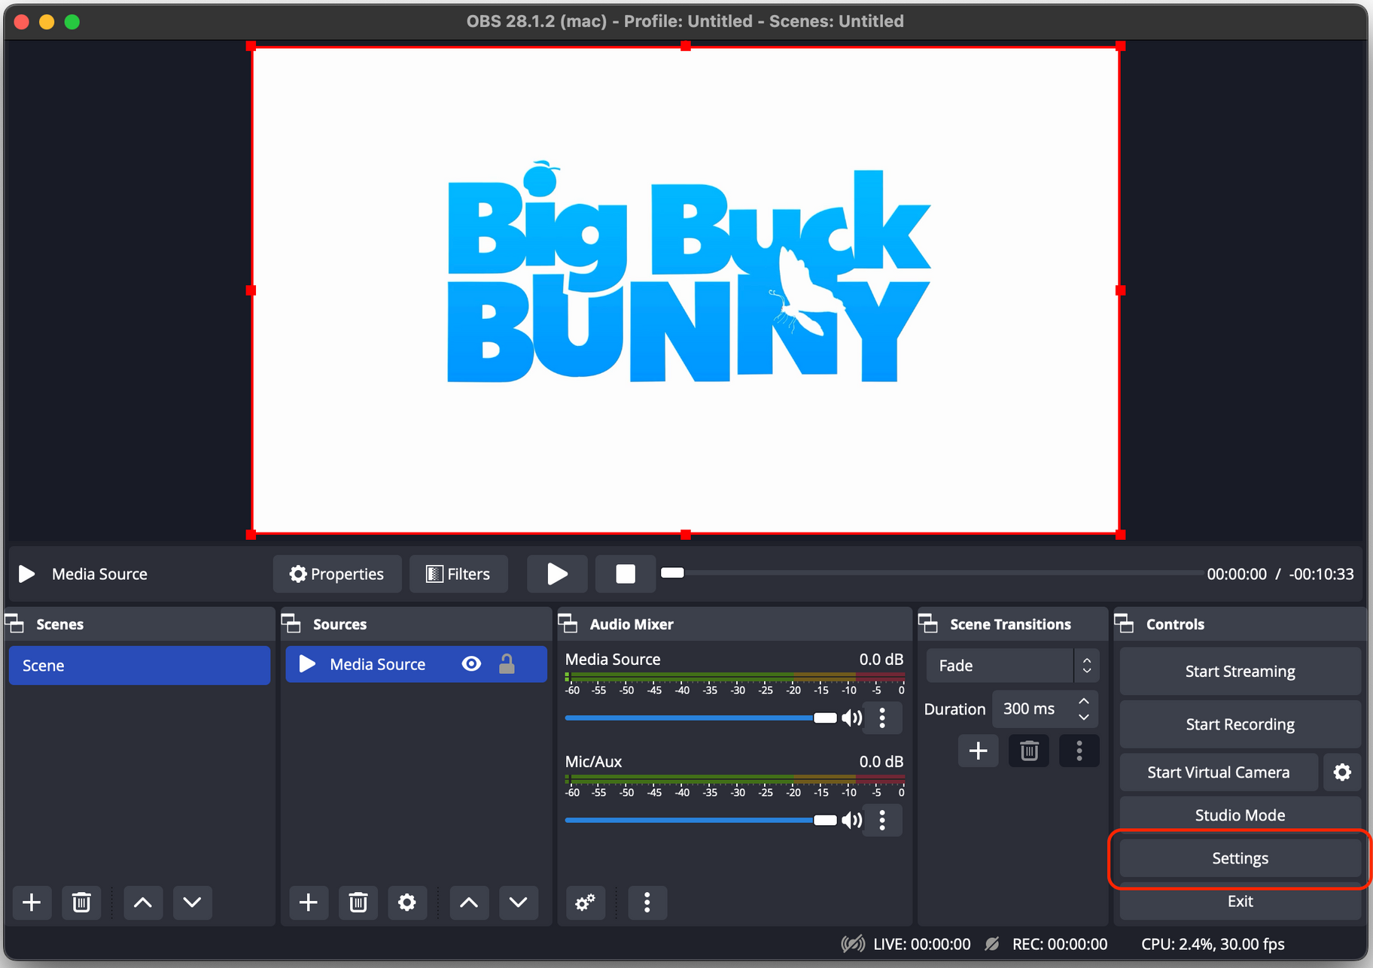Open the Fade transition dropdown
This screenshot has height=968, width=1373.
(1012, 666)
